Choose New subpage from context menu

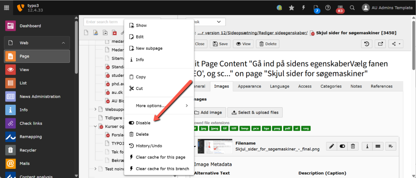(149, 48)
